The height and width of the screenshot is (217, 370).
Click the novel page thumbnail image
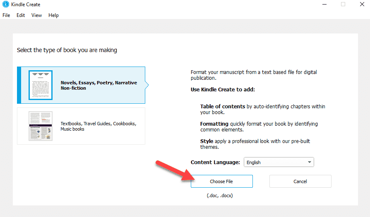coord(41,85)
